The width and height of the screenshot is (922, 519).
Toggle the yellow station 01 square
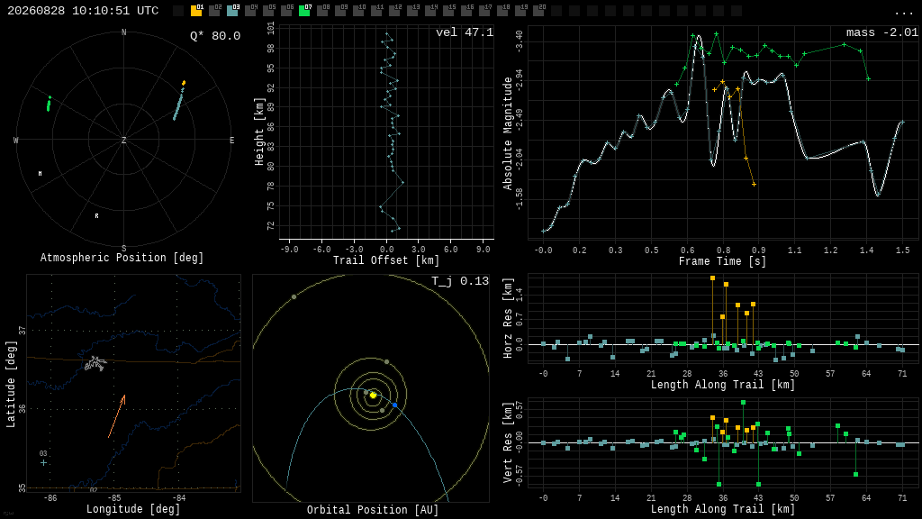[196, 10]
